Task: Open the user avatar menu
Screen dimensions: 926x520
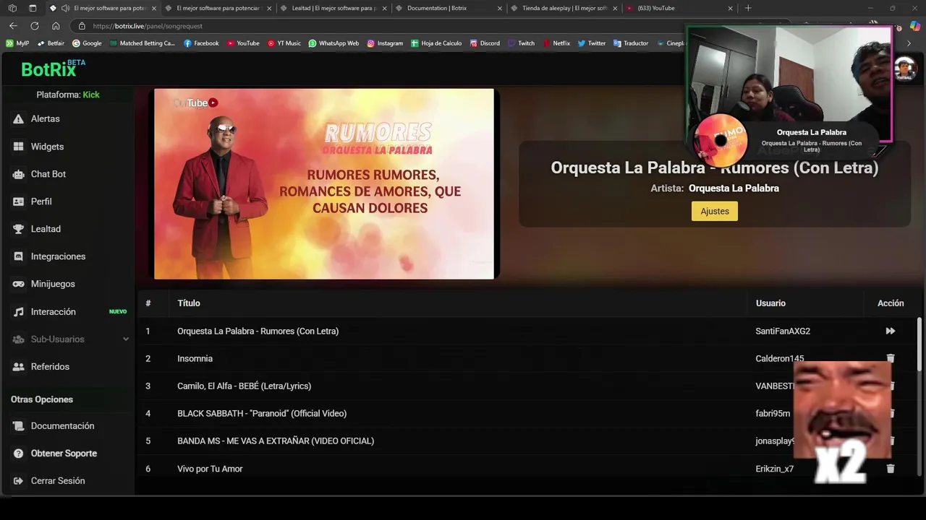Action: tap(906, 69)
